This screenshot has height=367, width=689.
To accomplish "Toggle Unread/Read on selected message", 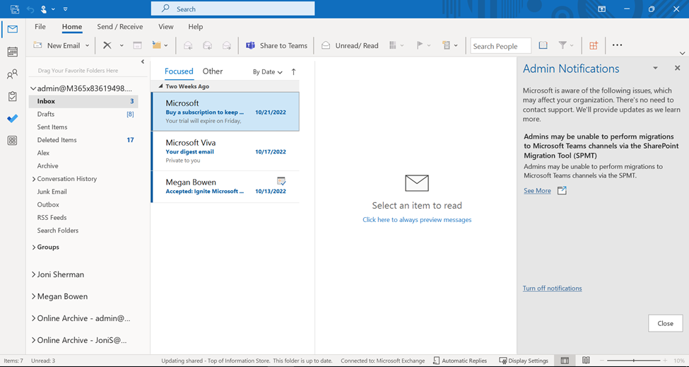I will coord(350,45).
